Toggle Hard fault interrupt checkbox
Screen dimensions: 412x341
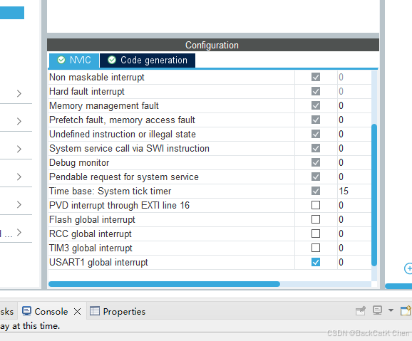[x=316, y=91]
